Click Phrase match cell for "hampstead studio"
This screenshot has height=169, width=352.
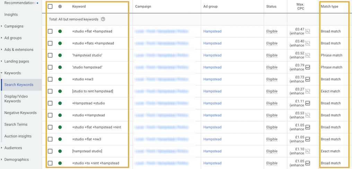coord(332,55)
